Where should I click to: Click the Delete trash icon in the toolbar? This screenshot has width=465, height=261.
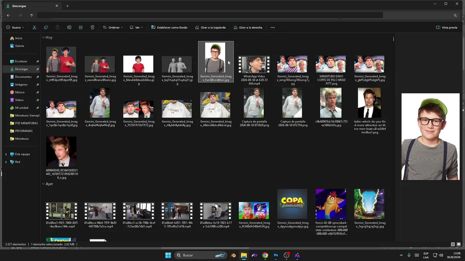[x=92, y=27]
